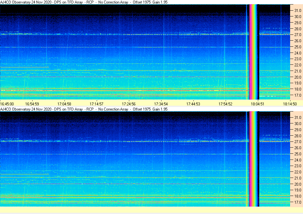Click the 18.0 frequency label in upper spectrogram

coord(298,89)
